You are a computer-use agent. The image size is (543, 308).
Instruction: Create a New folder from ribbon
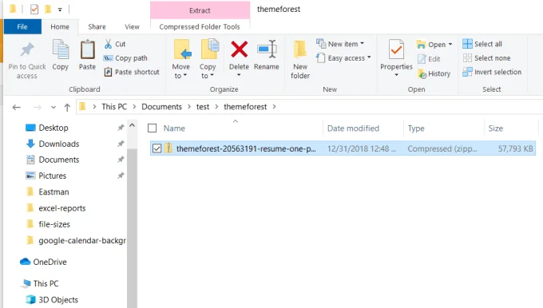(300, 59)
